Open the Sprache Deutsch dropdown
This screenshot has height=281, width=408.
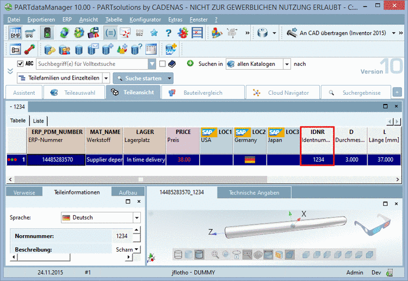(137, 218)
